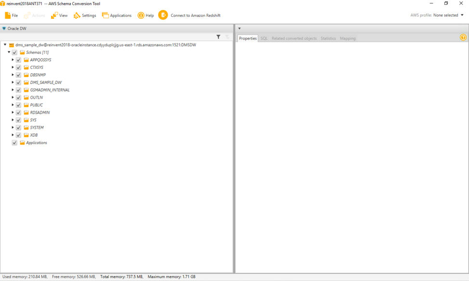Uncheck the CTXSYS schema checkbox
Viewport: 469px width, 281px height.
tap(19, 67)
